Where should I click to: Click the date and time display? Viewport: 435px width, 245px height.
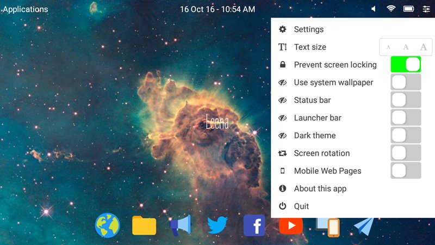point(217,9)
